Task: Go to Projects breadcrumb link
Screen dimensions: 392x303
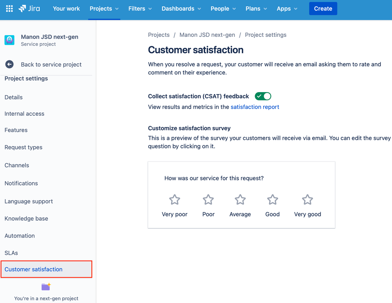Action: coord(159,34)
